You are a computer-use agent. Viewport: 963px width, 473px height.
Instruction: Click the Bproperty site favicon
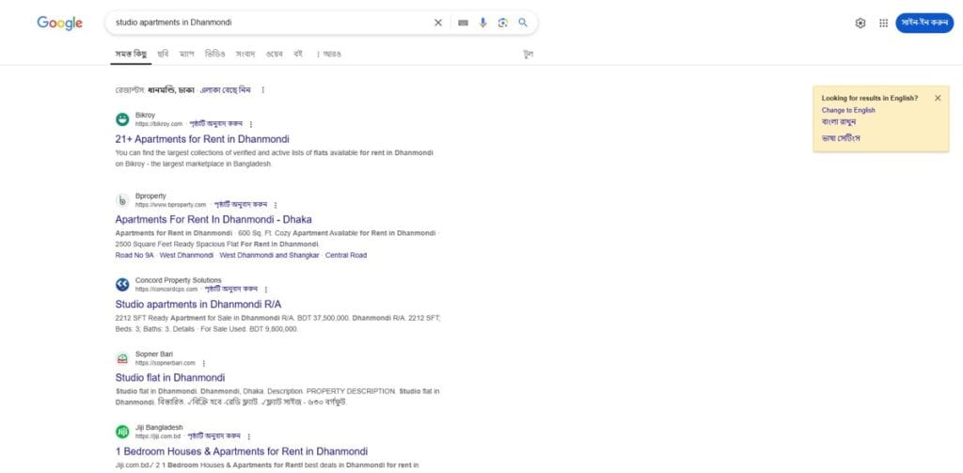tap(122, 200)
